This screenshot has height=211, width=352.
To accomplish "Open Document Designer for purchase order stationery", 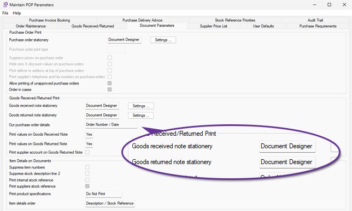I will click(124, 40).
